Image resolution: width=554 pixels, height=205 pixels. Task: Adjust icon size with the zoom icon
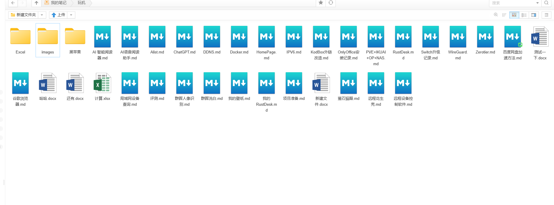tap(496, 15)
